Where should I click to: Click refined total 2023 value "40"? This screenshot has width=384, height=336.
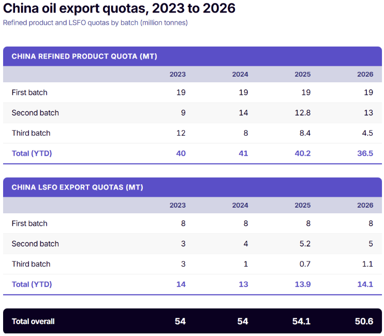(x=181, y=153)
